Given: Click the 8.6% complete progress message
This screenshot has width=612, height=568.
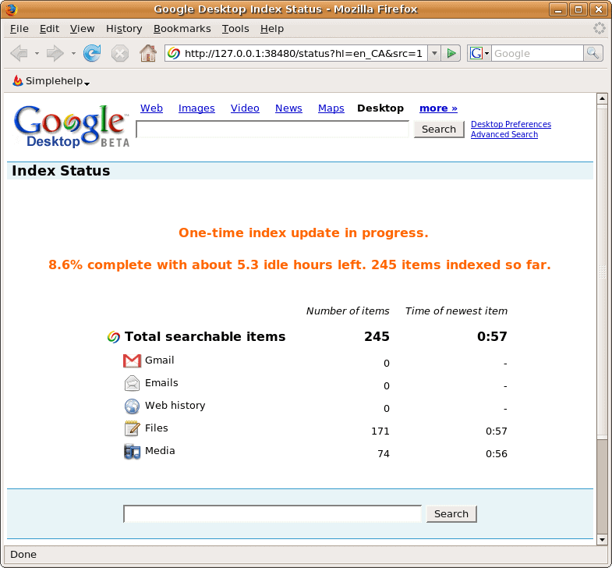Looking at the screenshot, I should pos(299,264).
